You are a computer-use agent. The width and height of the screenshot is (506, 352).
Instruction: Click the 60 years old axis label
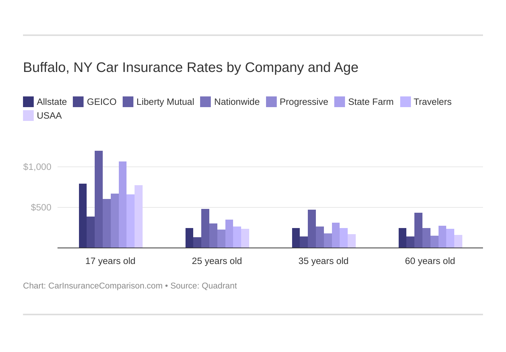point(430,261)
